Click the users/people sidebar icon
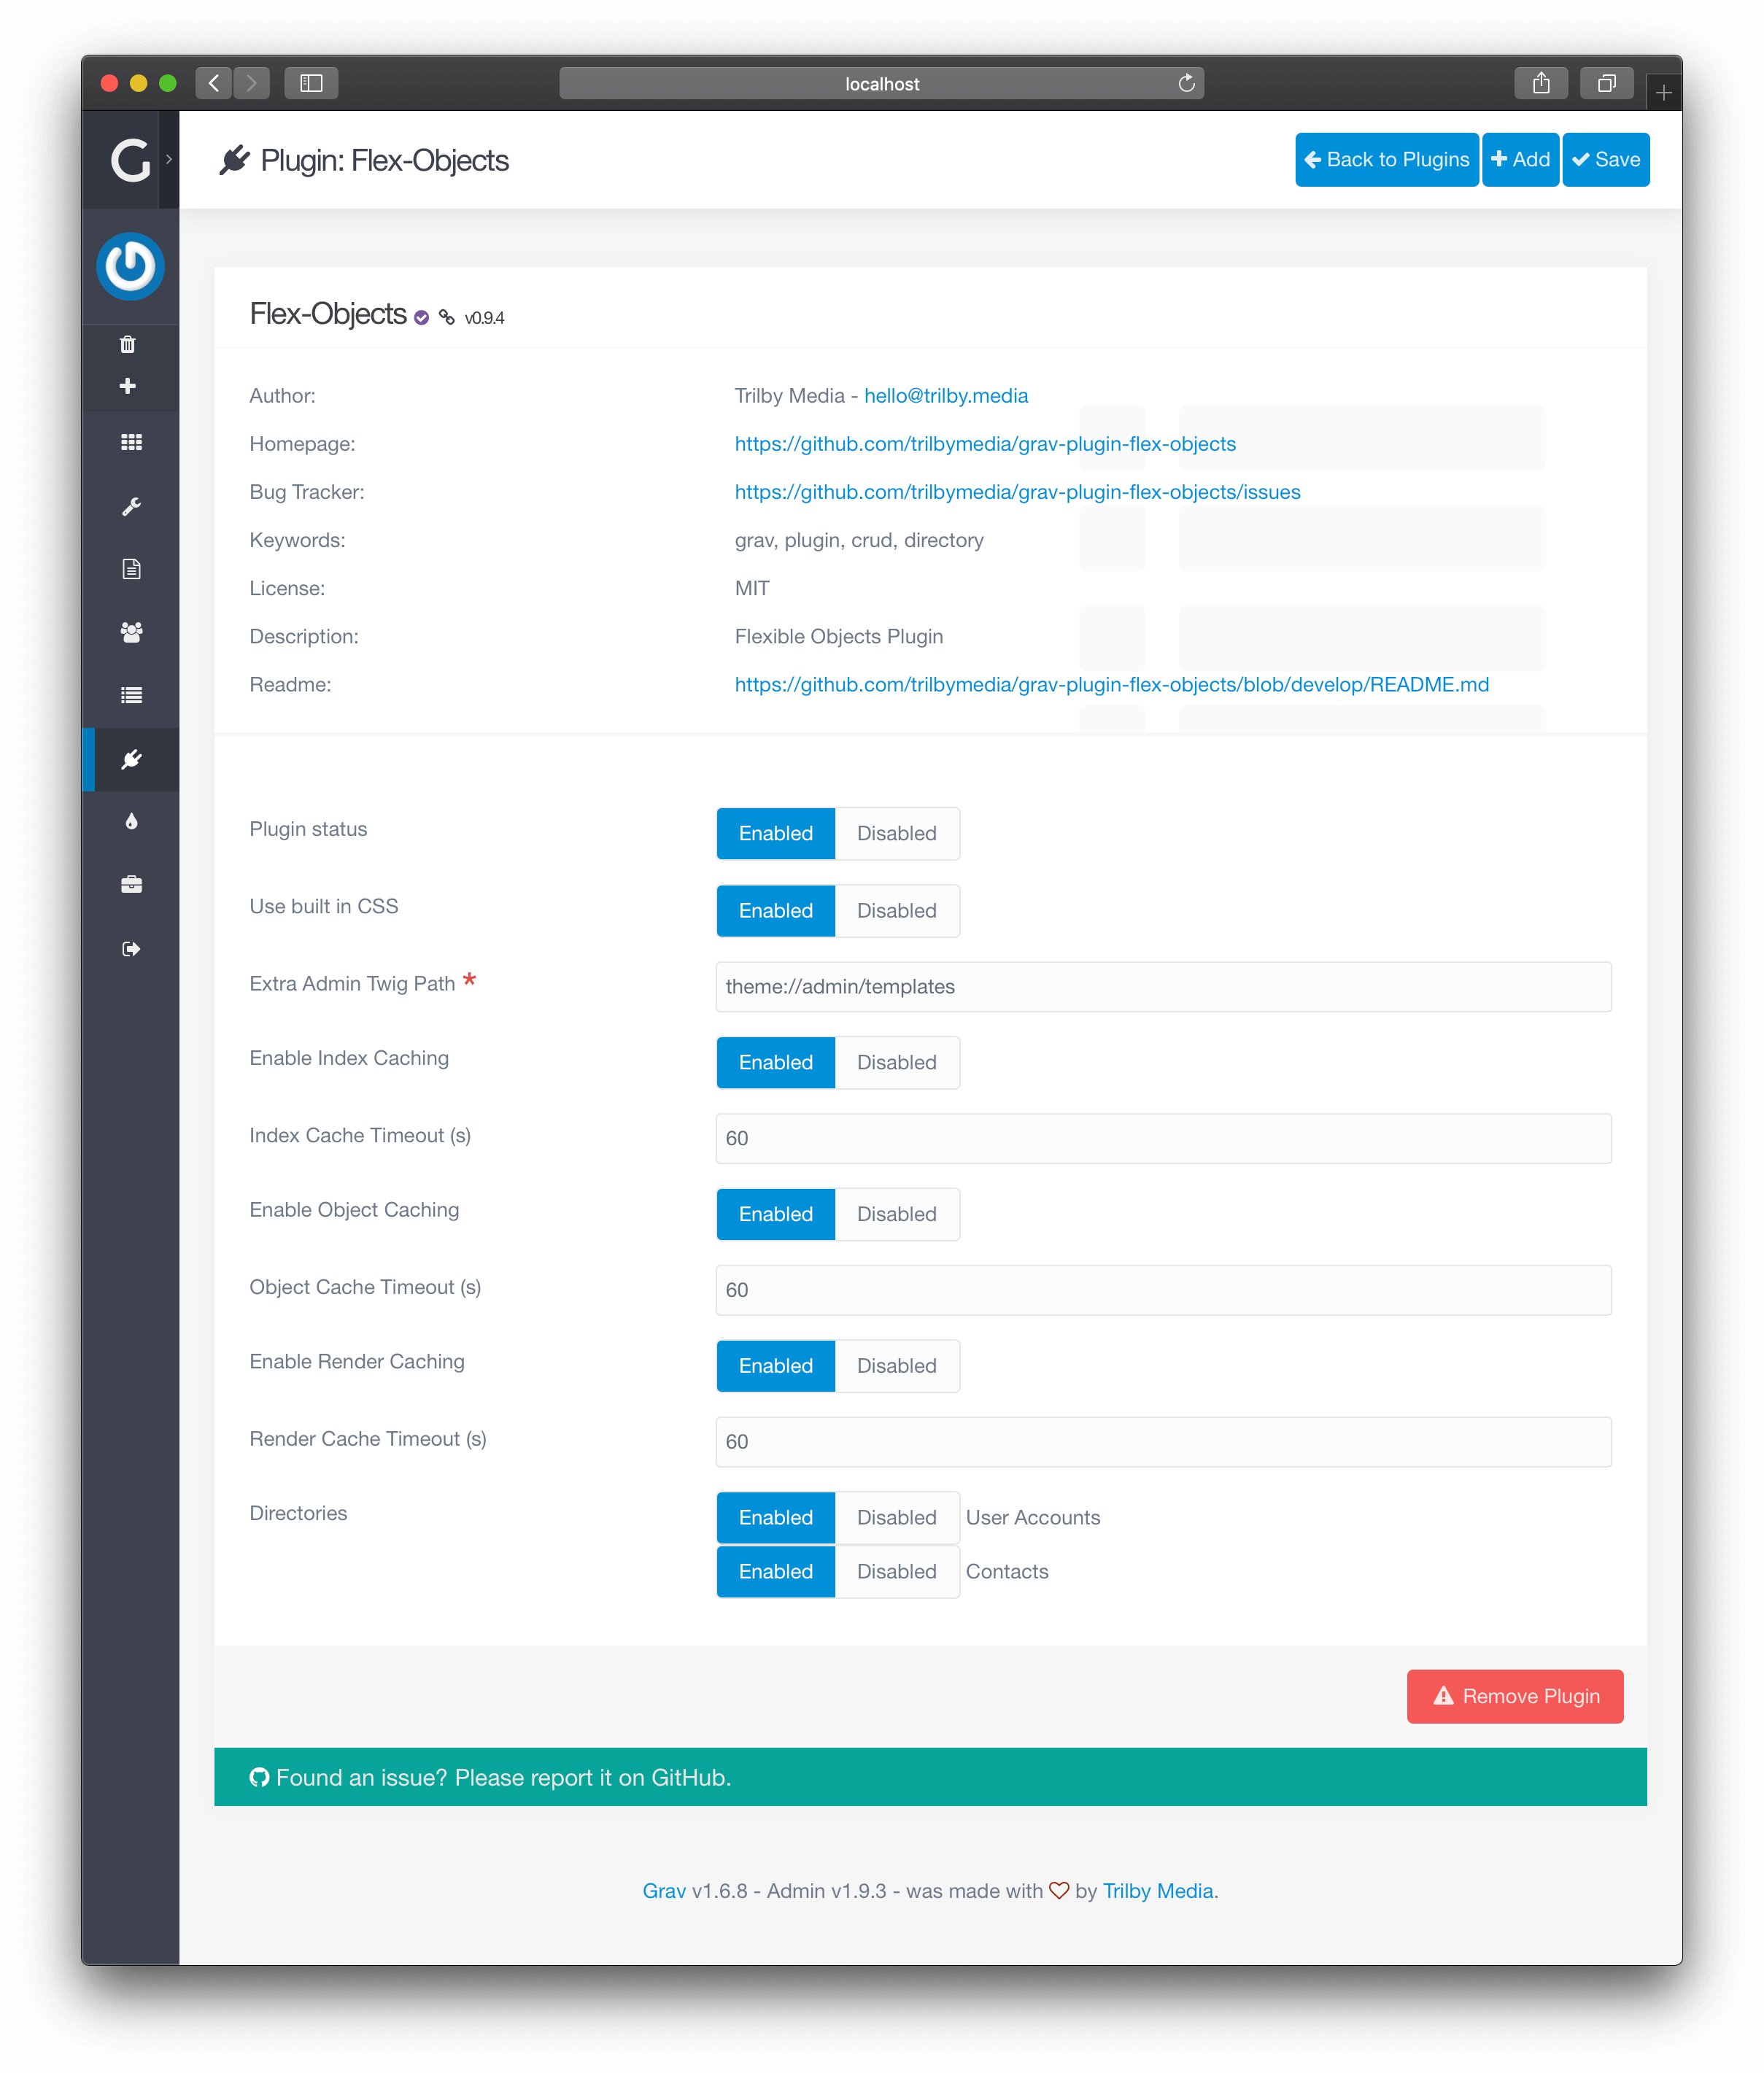 [x=131, y=632]
